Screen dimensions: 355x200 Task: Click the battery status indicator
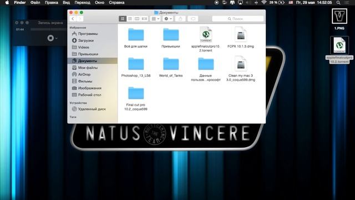click(x=277, y=2)
